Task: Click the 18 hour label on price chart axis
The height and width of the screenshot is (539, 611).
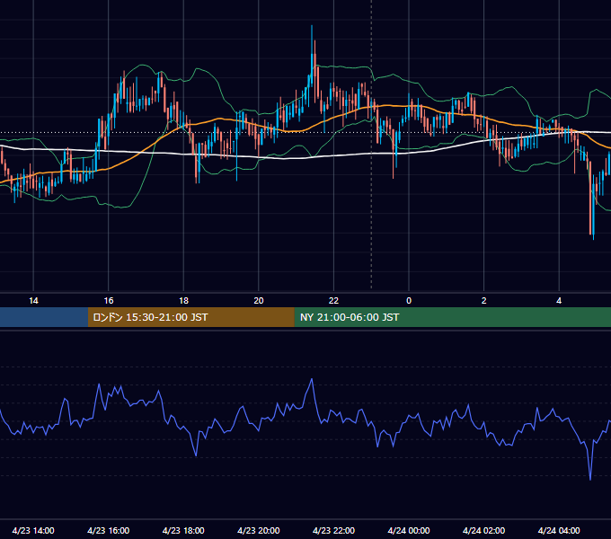Action: click(x=183, y=301)
